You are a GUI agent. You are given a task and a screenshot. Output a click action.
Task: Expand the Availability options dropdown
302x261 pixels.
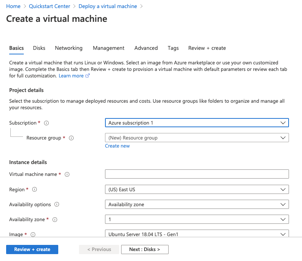197,204
